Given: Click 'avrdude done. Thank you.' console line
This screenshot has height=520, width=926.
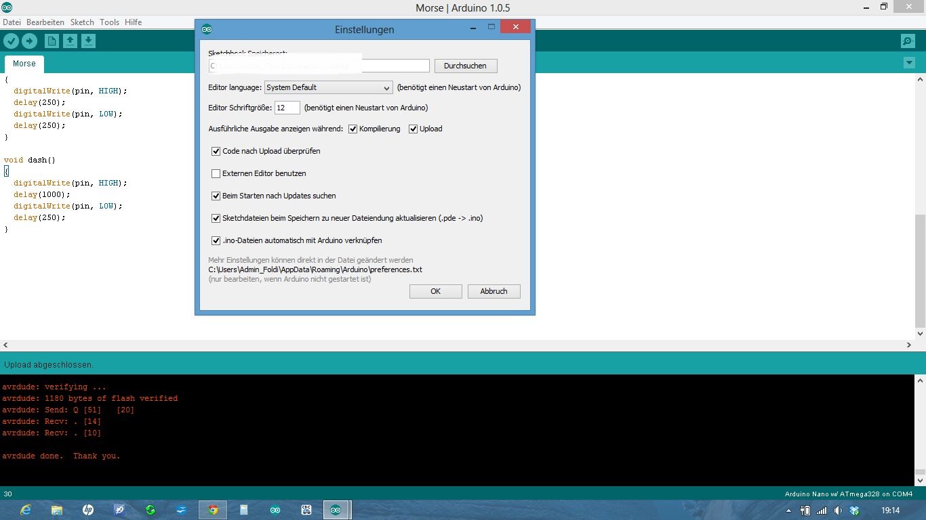Looking at the screenshot, I should [61, 456].
